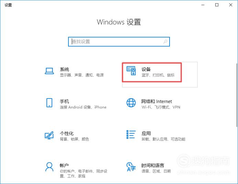Image resolution: width=238 pixels, height=184 pixels.
Task: Open the 应用 list icon
Action: [131, 135]
